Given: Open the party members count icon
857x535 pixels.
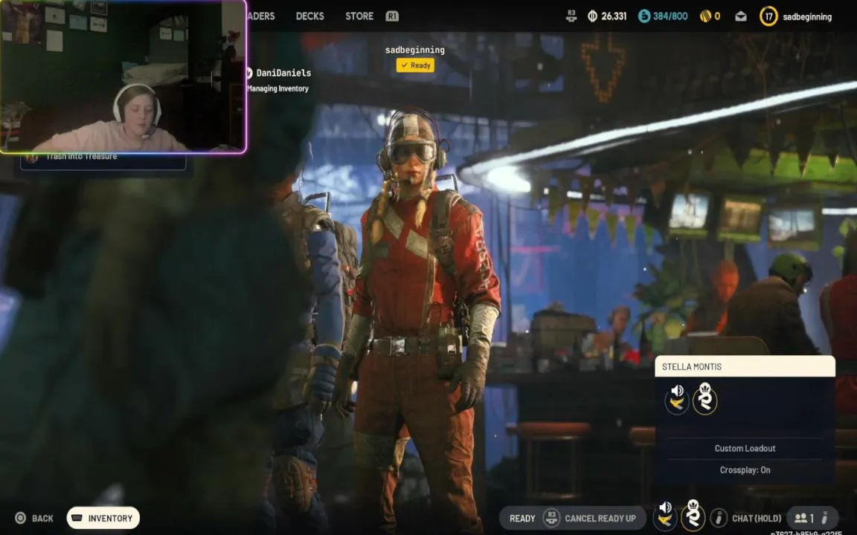Looking at the screenshot, I should pos(800,518).
